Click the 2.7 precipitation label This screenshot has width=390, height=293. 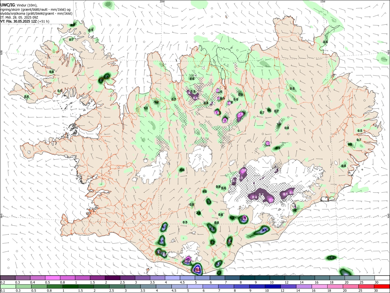212,242
